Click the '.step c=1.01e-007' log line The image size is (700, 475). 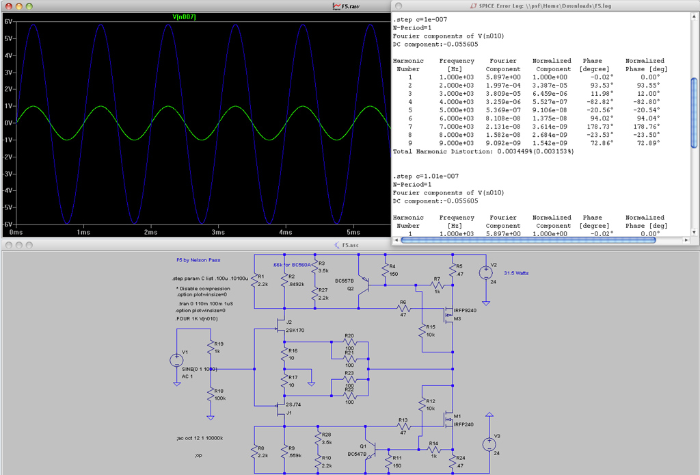425,176
